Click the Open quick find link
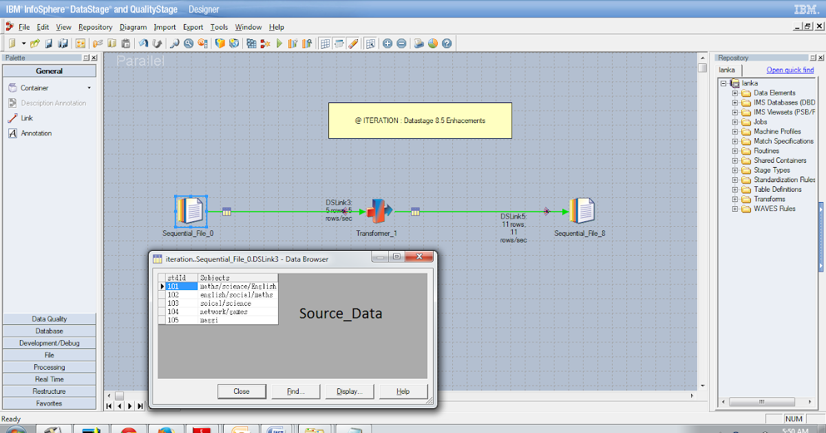Image resolution: width=826 pixels, height=433 pixels. [x=789, y=69]
